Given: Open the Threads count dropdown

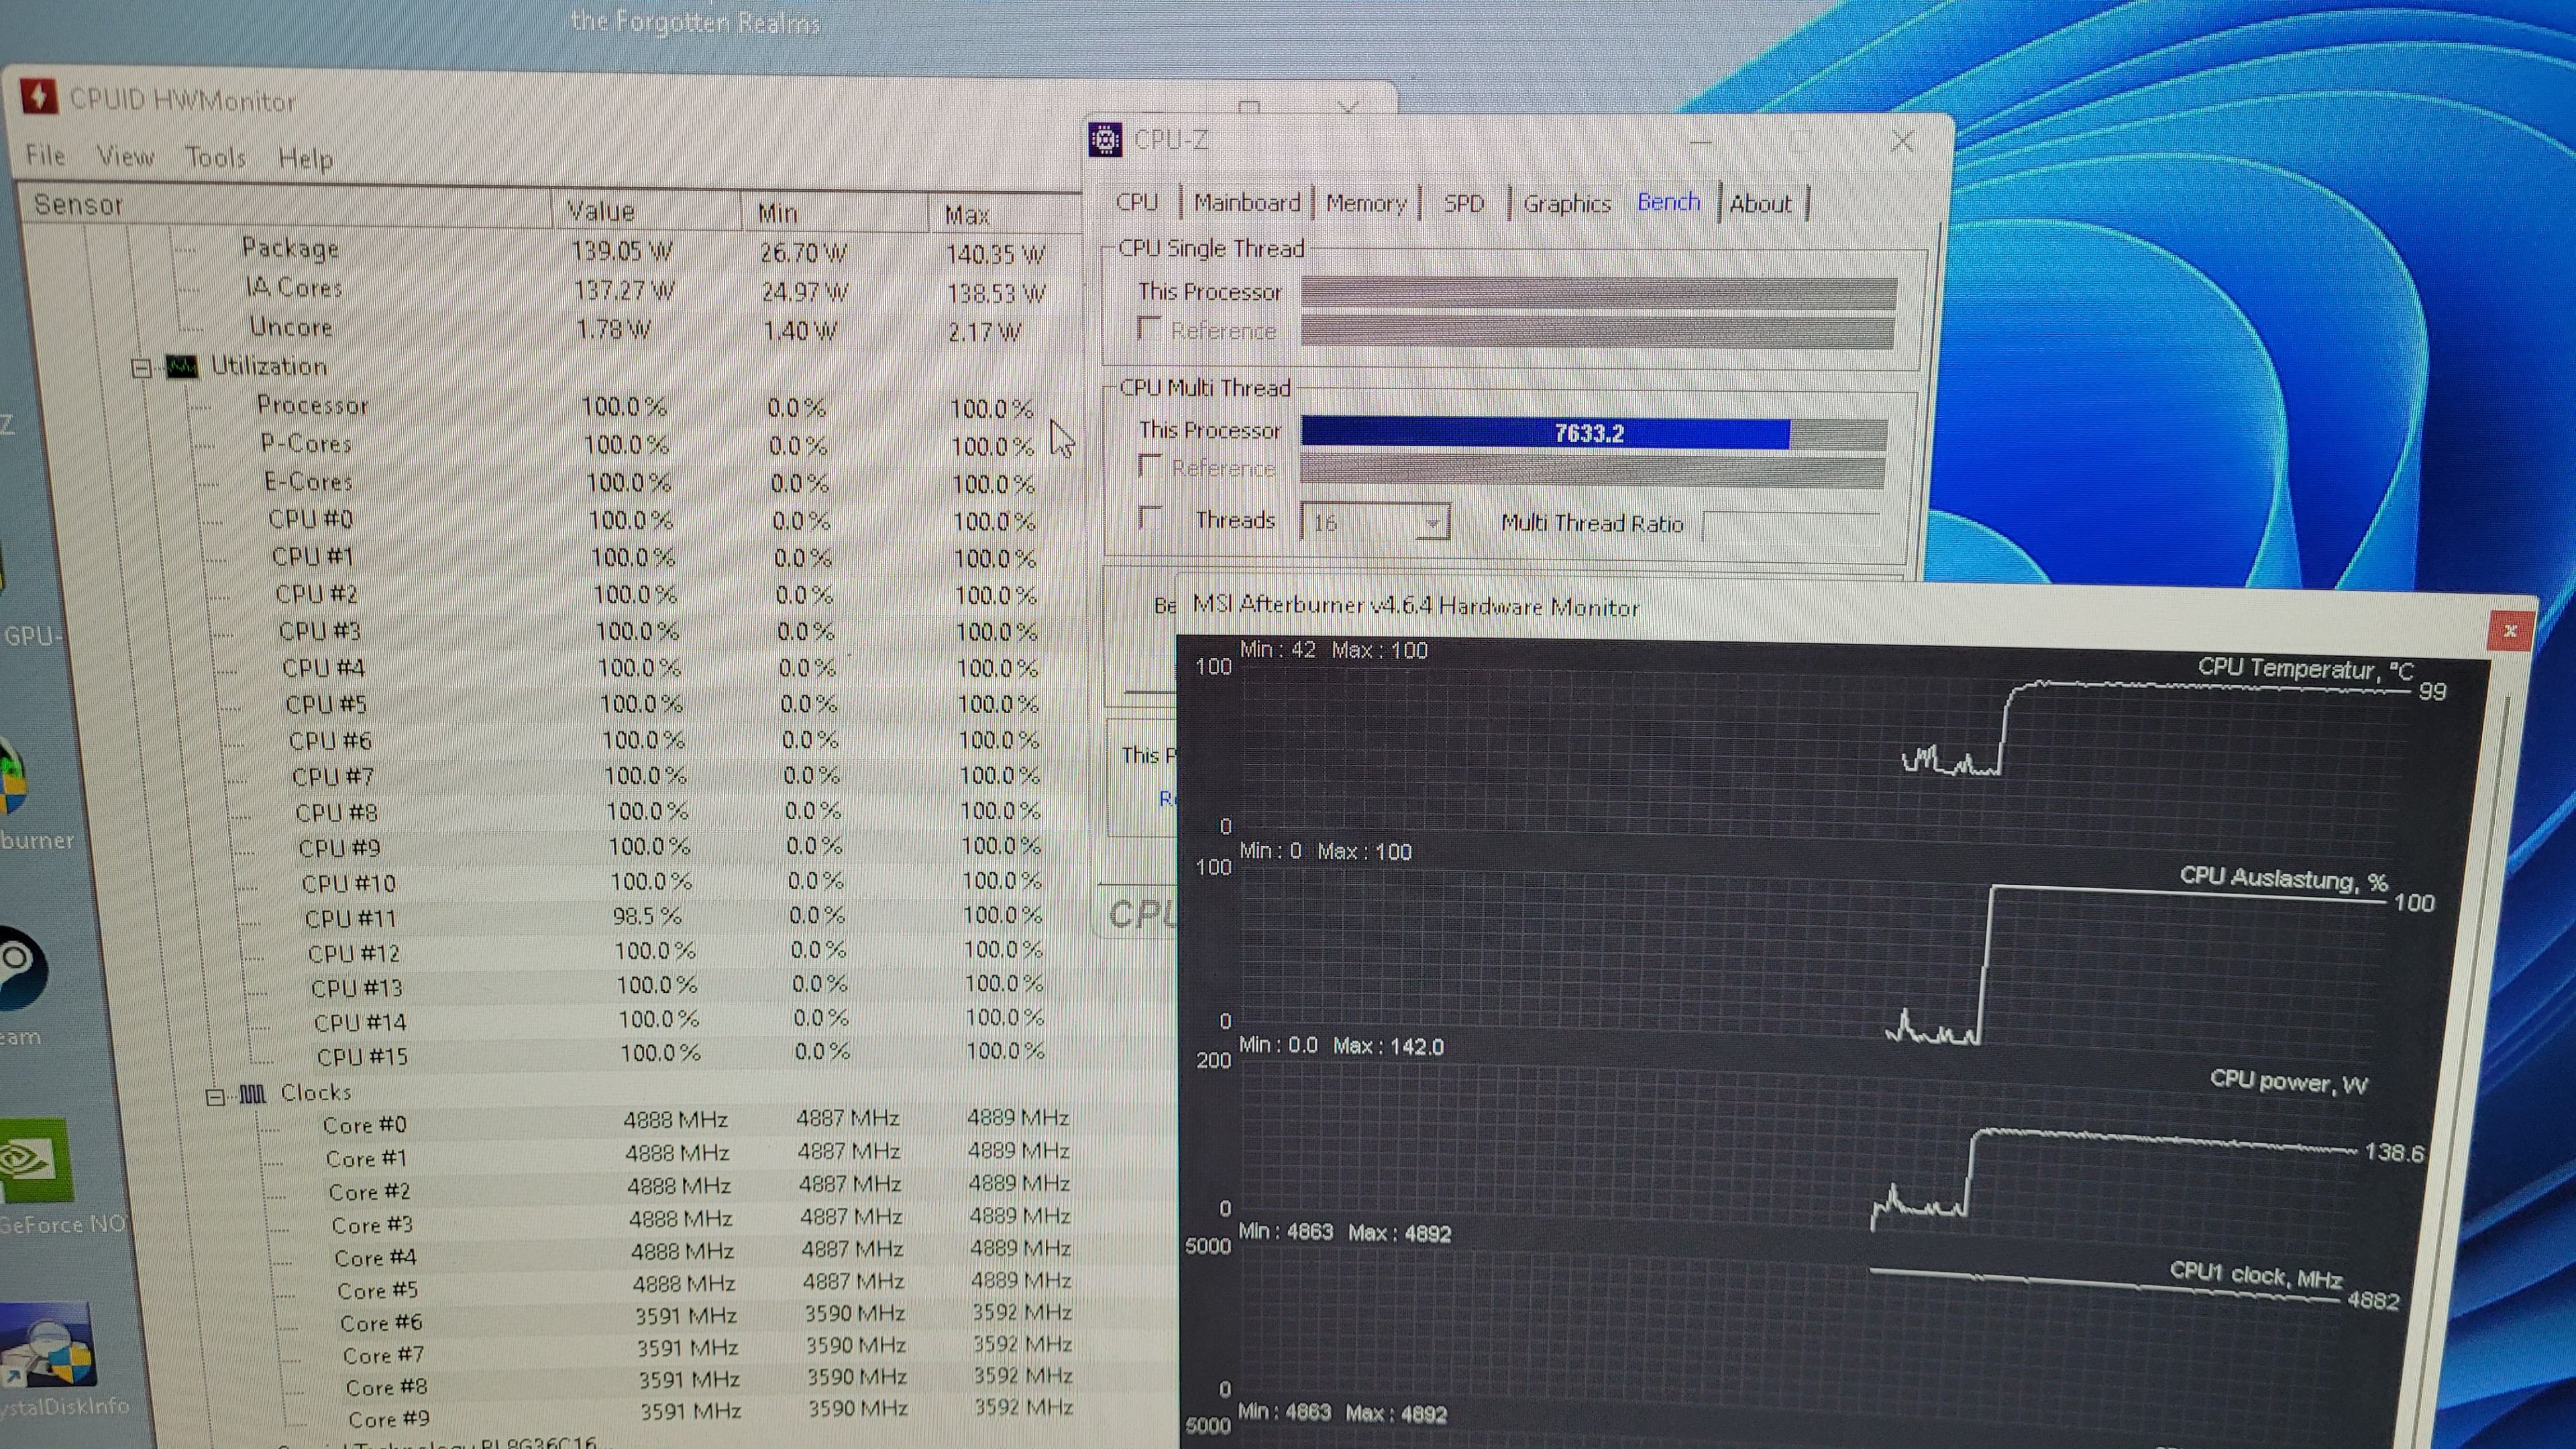Looking at the screenshot, I should (1432, 523).
